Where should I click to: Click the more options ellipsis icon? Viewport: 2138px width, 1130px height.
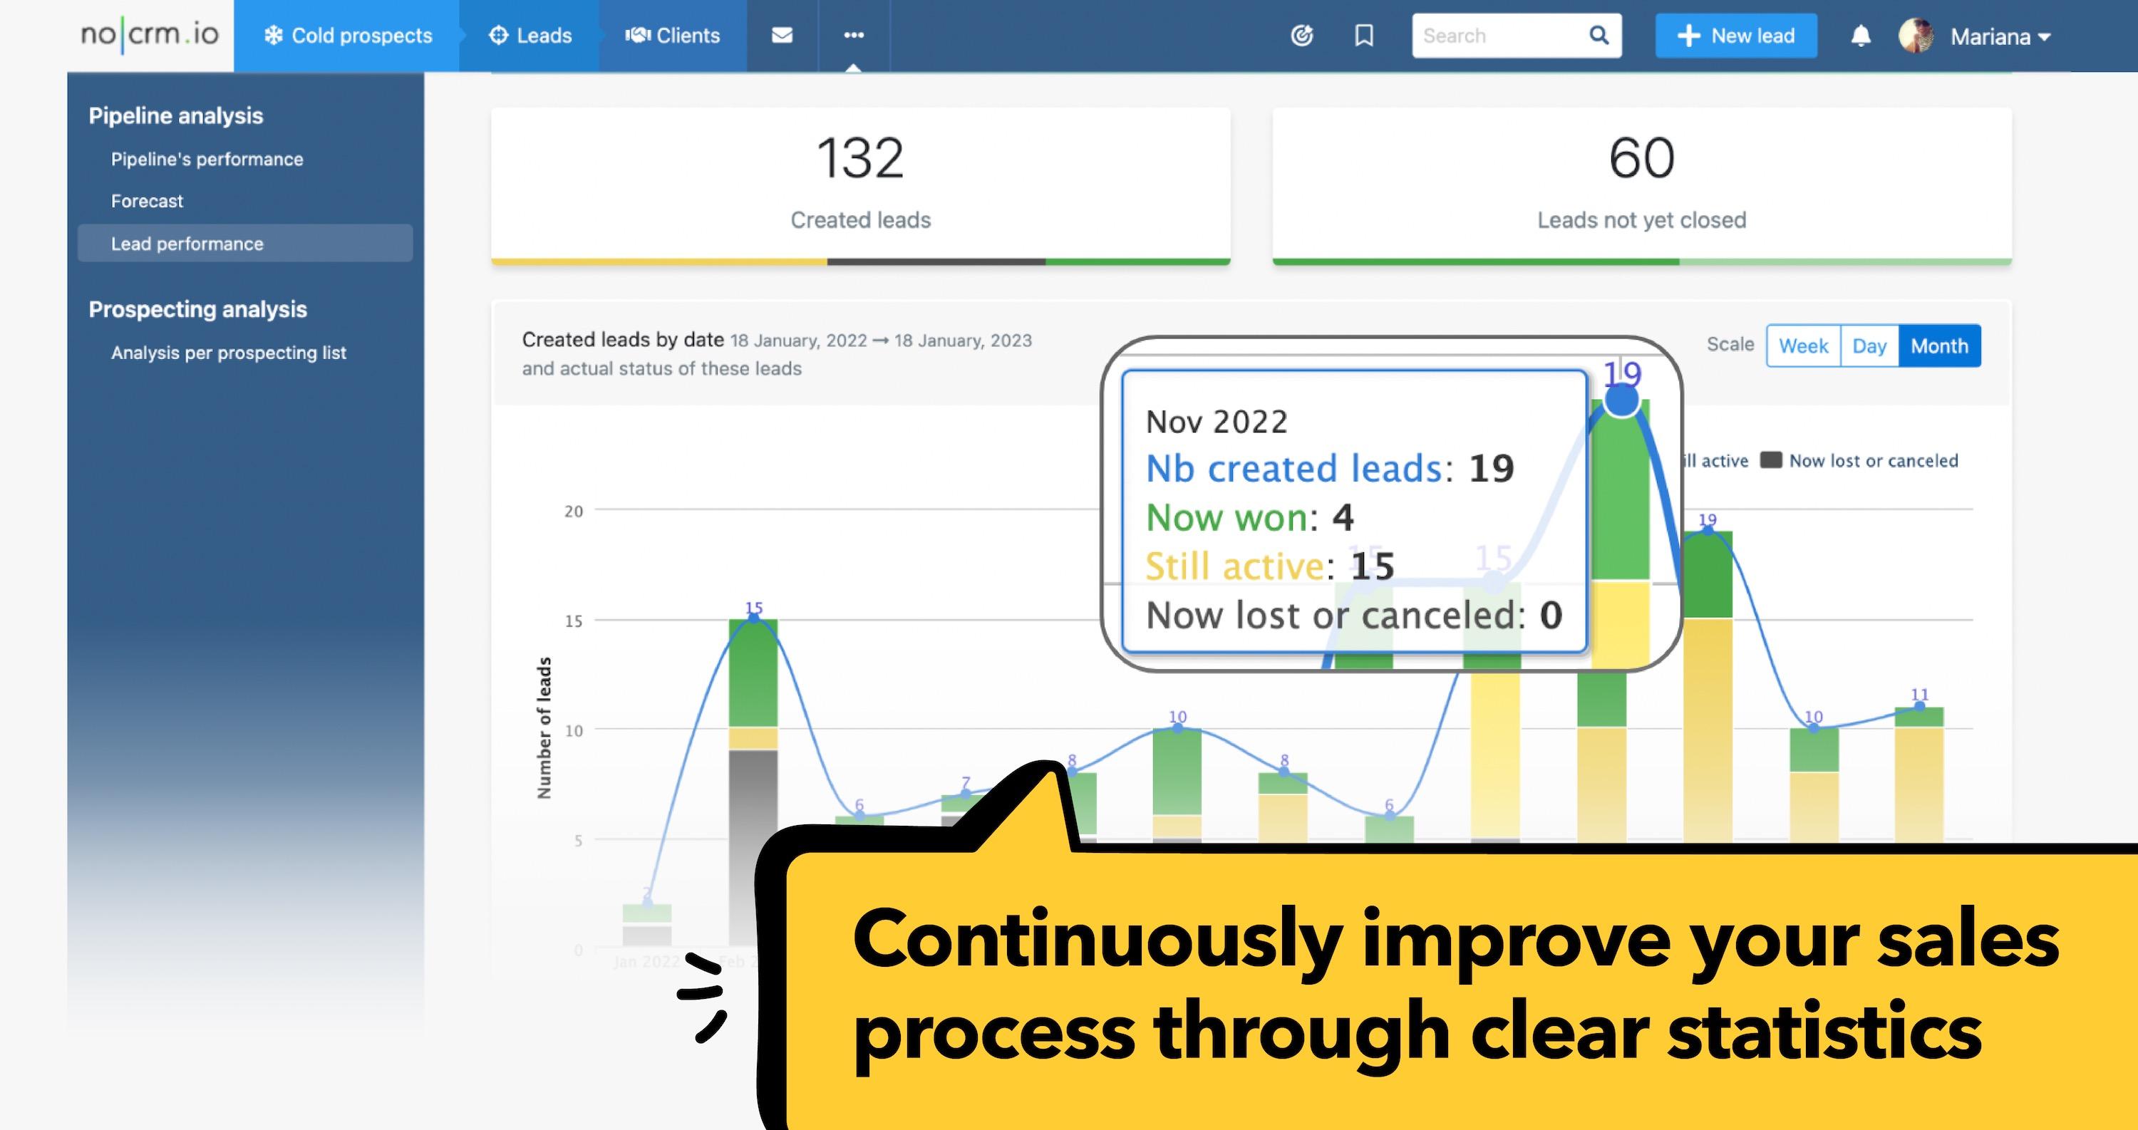click(854, 36)
